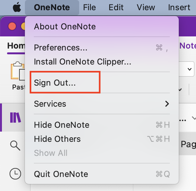This screenshot has height=191, width=196.
Task: Show recent notes clock icon
Action: pyautogui.click(x=15, y=174)
